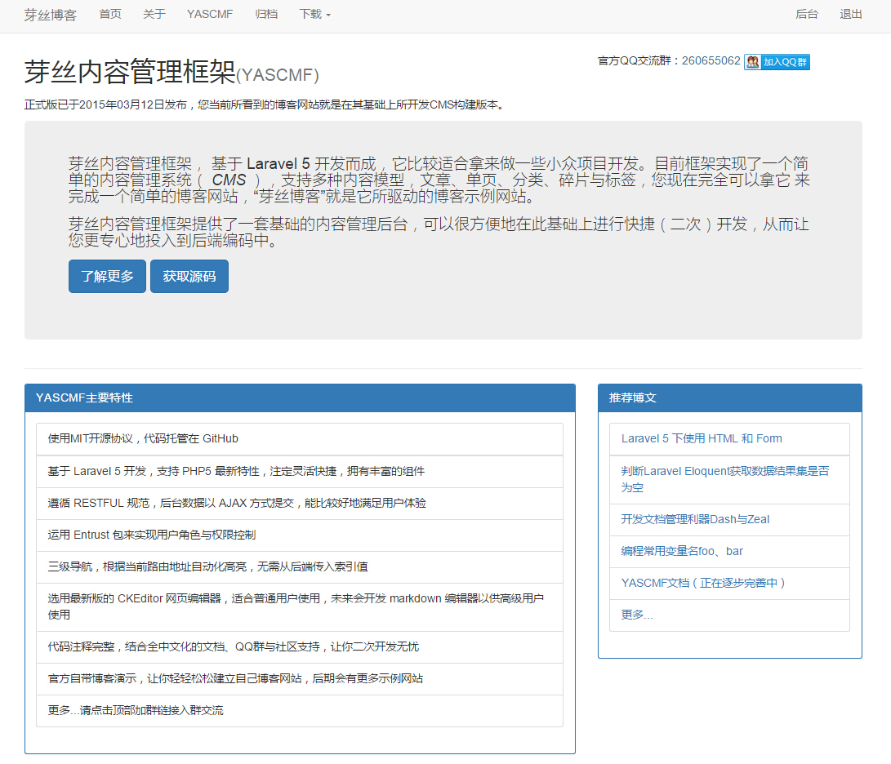Click the 官方自带博客演示 feature row
This screenshot has height=764, width=891.
300,679
